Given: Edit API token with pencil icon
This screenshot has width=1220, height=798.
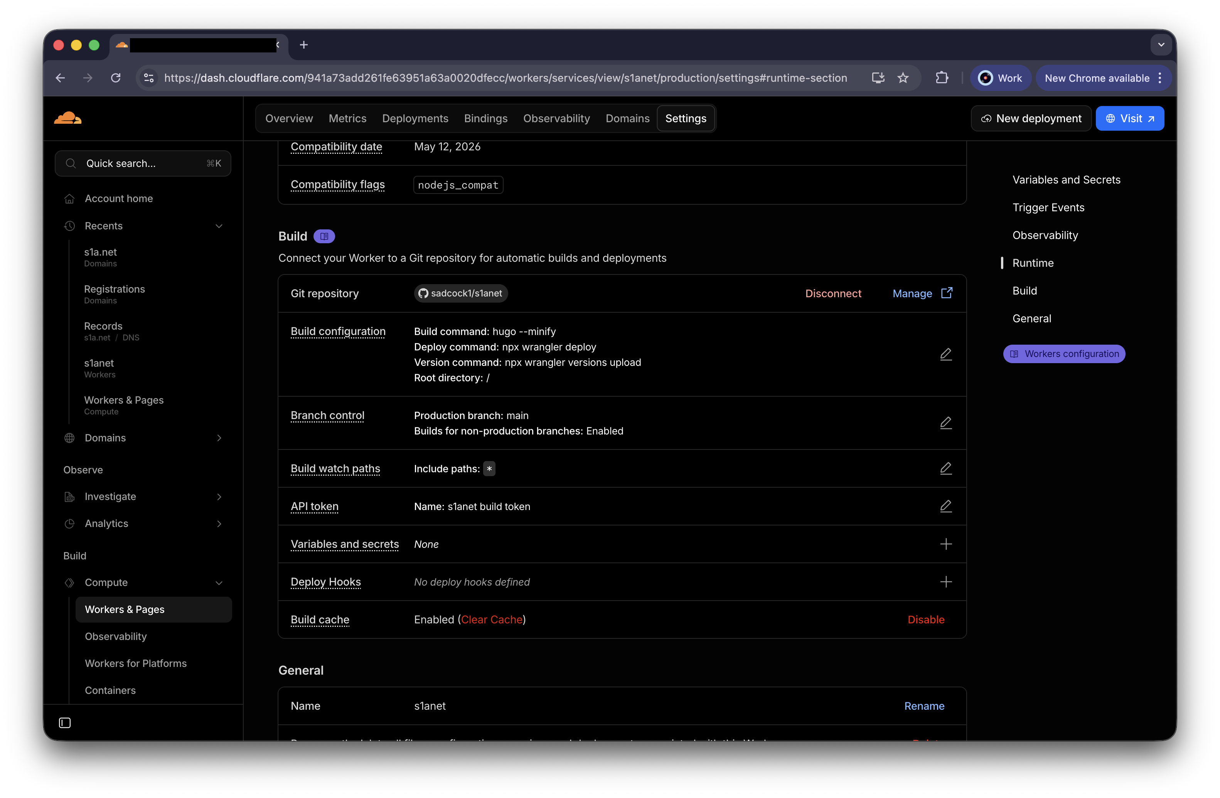Looking at the screenshot, I should 946,507.
